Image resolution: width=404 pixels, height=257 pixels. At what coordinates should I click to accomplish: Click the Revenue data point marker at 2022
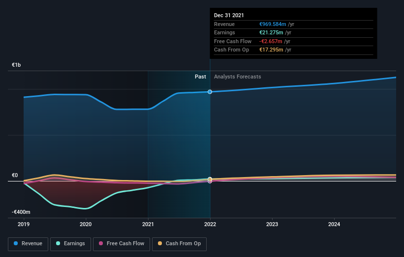(210, 92)
